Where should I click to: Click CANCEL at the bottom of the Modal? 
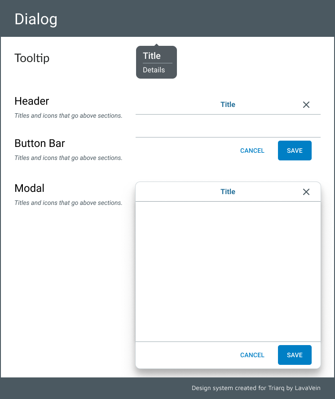pos(252,355)
